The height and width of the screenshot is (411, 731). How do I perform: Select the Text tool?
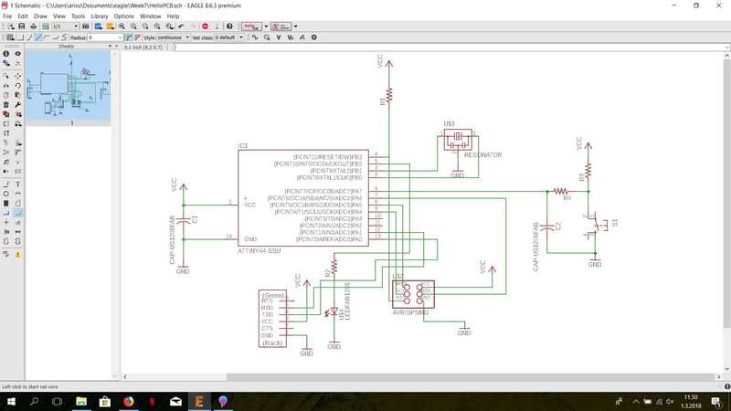pos(17,184)
